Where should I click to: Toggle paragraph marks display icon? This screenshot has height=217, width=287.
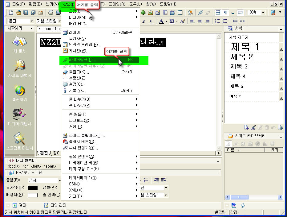(x=225, y=12)
